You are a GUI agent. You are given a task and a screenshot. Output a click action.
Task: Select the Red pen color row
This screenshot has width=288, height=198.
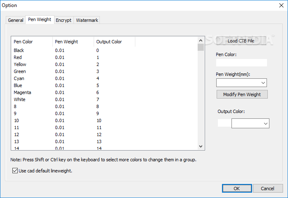click(x=18, y=57)
